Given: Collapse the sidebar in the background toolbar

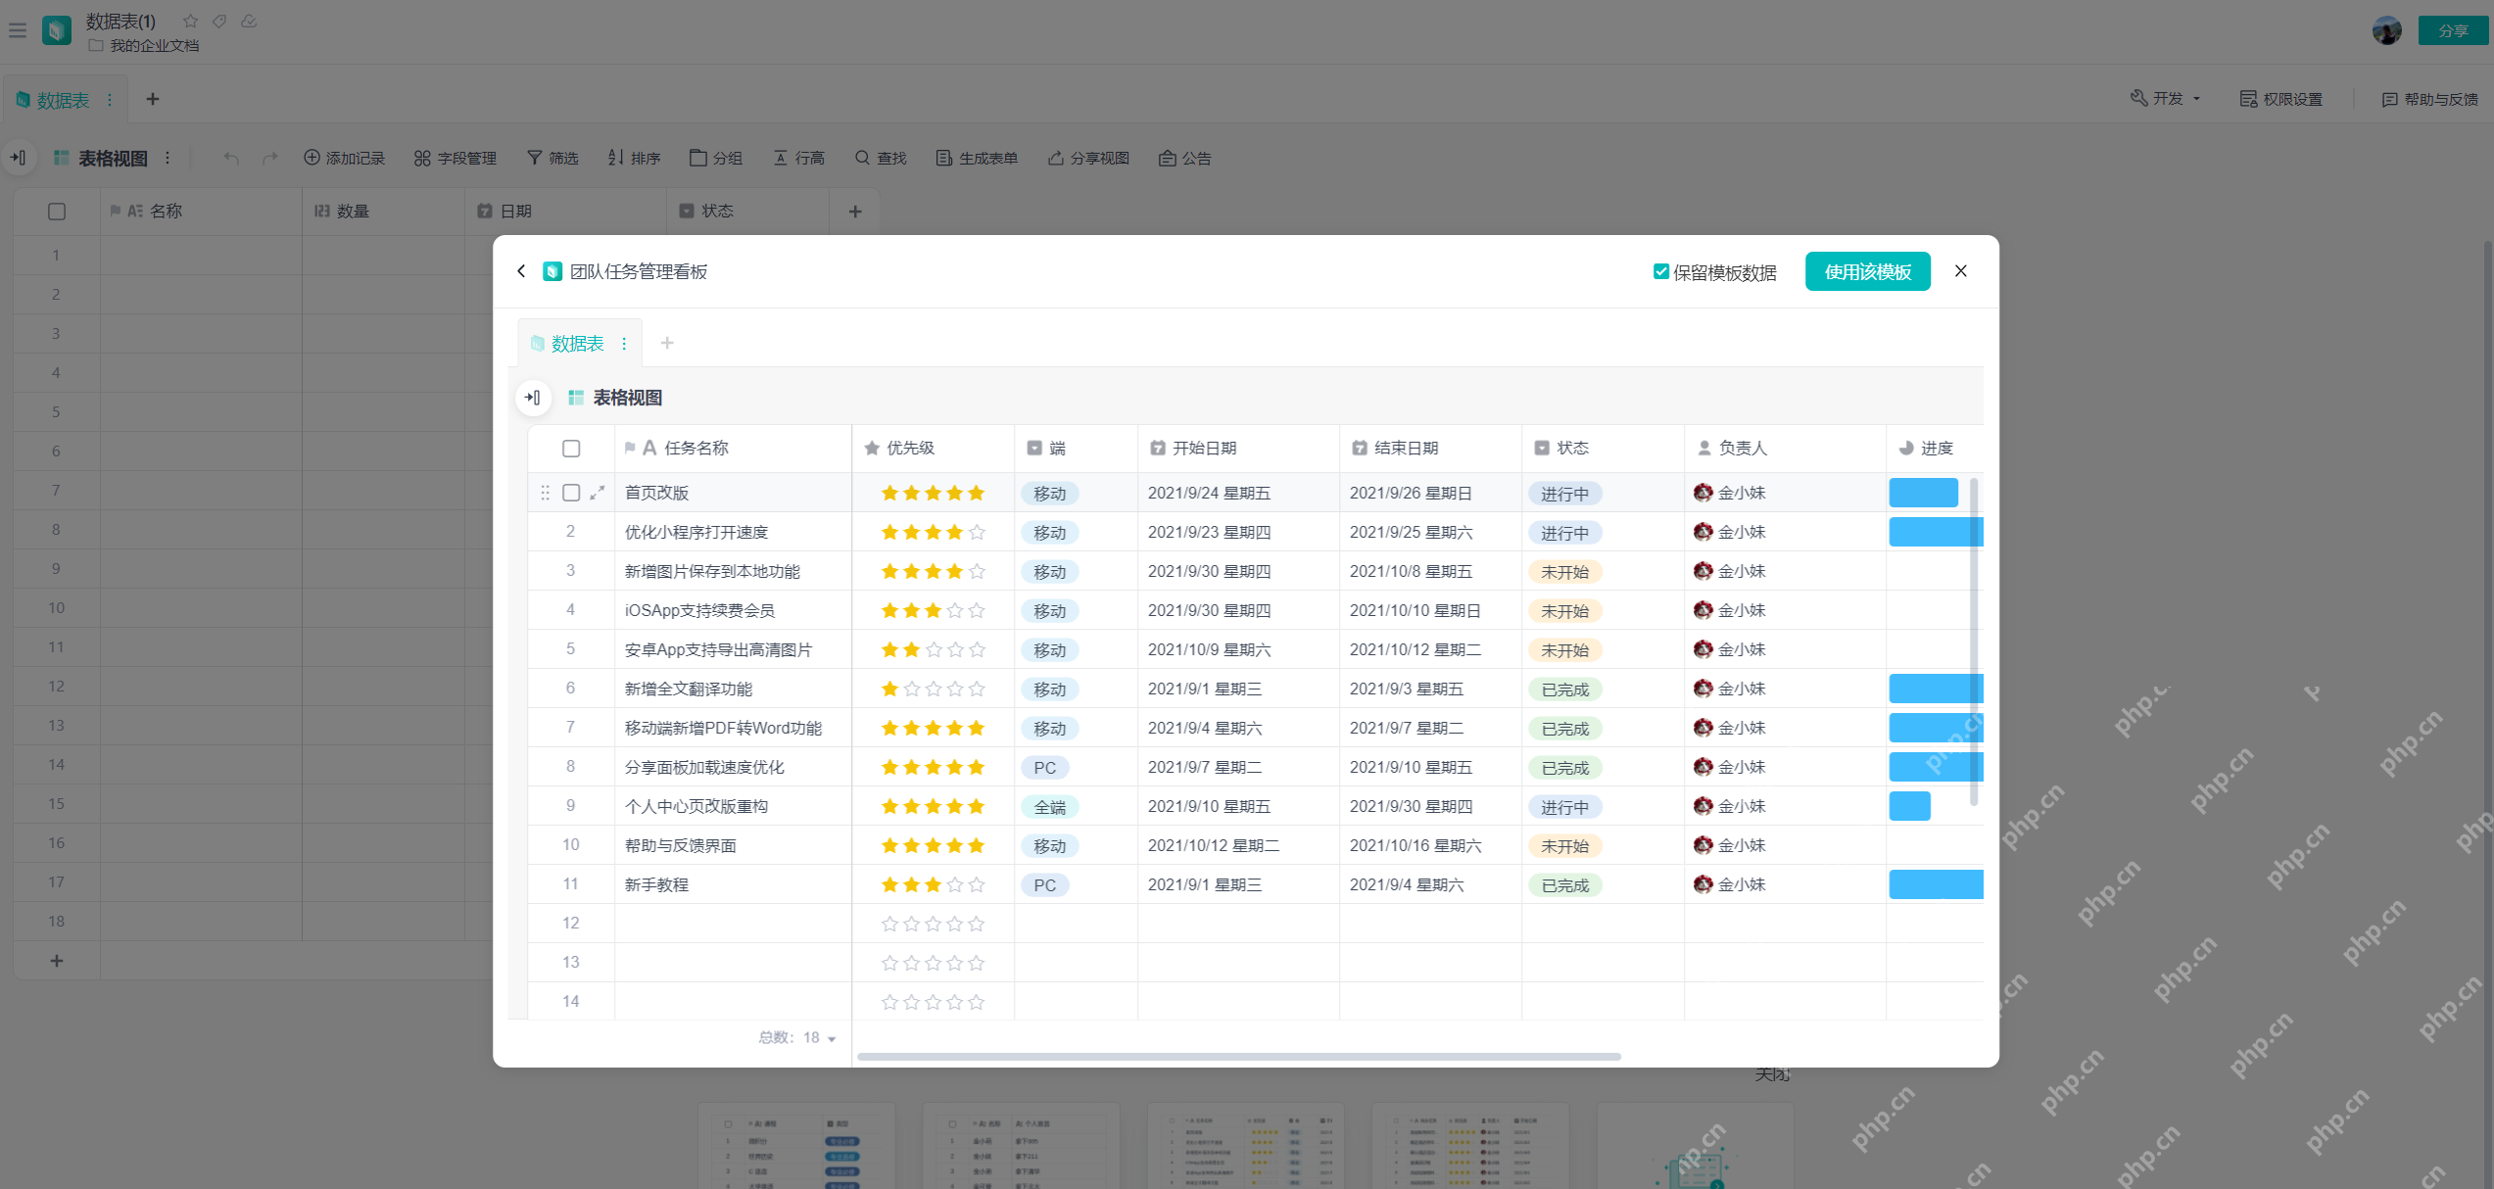Looking at the screenshot, I should tap(19, 158).
